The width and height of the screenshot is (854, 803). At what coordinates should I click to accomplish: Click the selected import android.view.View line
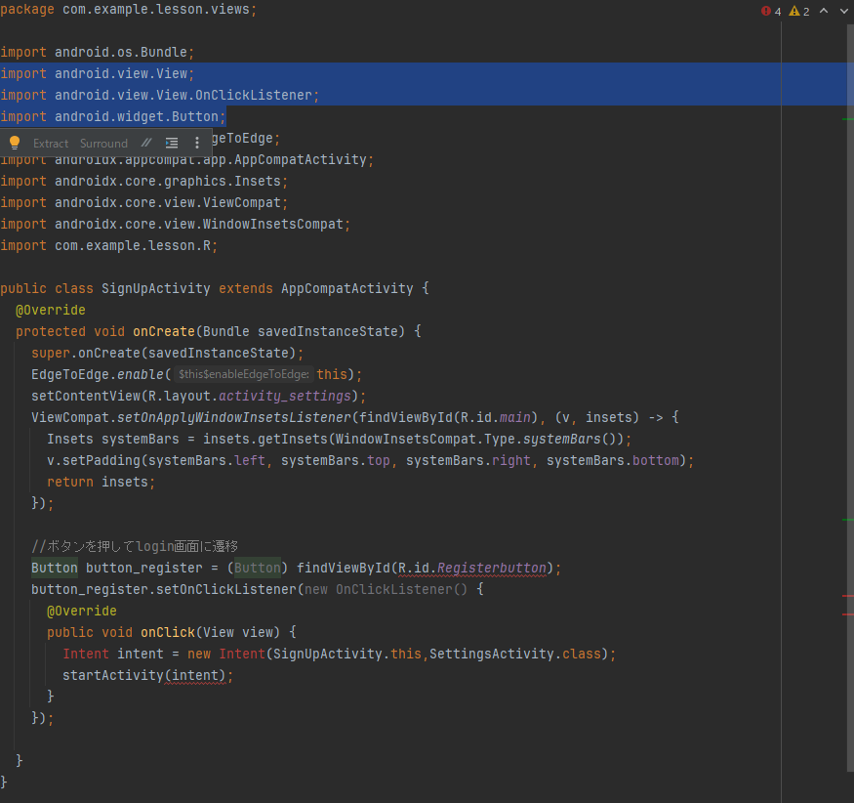97,73
